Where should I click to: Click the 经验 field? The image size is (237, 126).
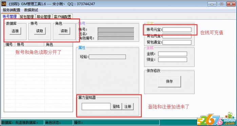tap(107, 57)
